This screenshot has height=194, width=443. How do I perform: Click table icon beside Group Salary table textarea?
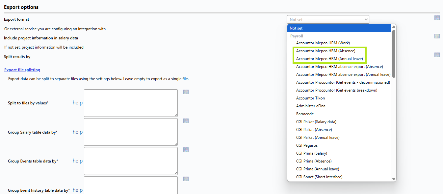click(186, 121)
